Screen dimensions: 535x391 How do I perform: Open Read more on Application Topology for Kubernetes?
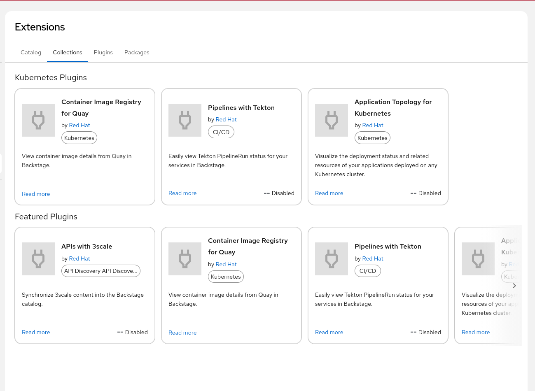(329, 193)
